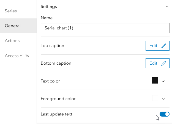Viewport: 172px width, 124px height.
Task: Go to the Accessibility tab
Action: [17, 56]
